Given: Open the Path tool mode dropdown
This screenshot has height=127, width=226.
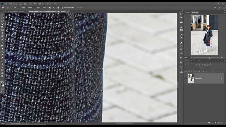Looking at the screenshot, I should coord(17,7).
